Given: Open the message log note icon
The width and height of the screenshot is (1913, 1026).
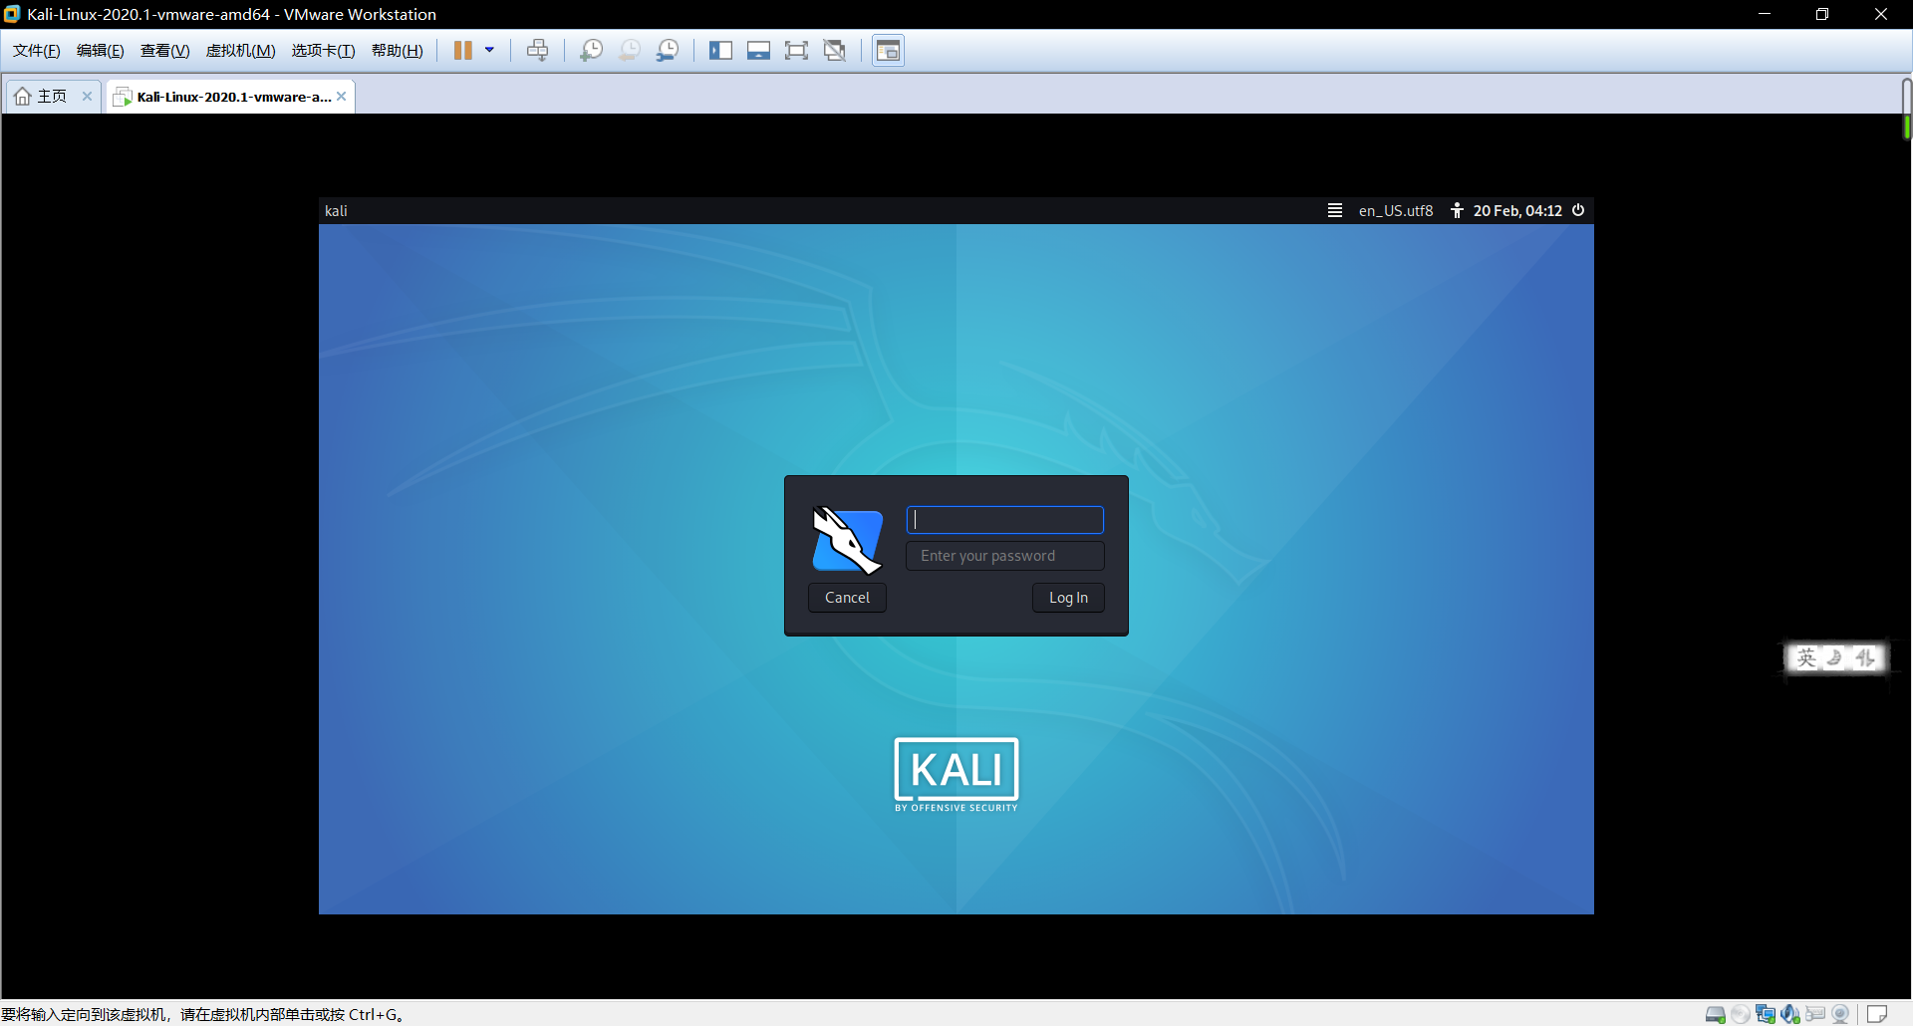Looking at the screenshot, I should tap(1877, 1014).
